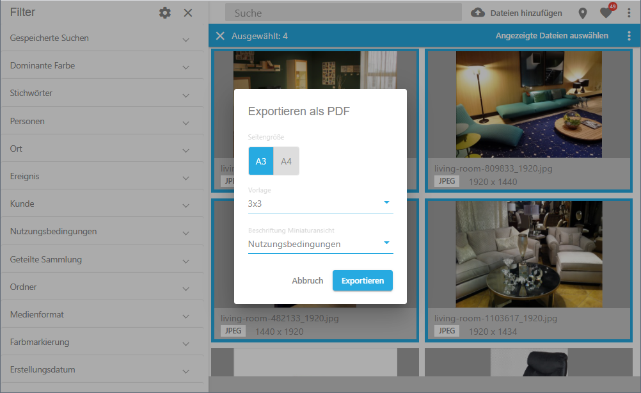Open the top-right three-dot menu
The height and width of the screenshot is (393, 641).
pos(629,13)
